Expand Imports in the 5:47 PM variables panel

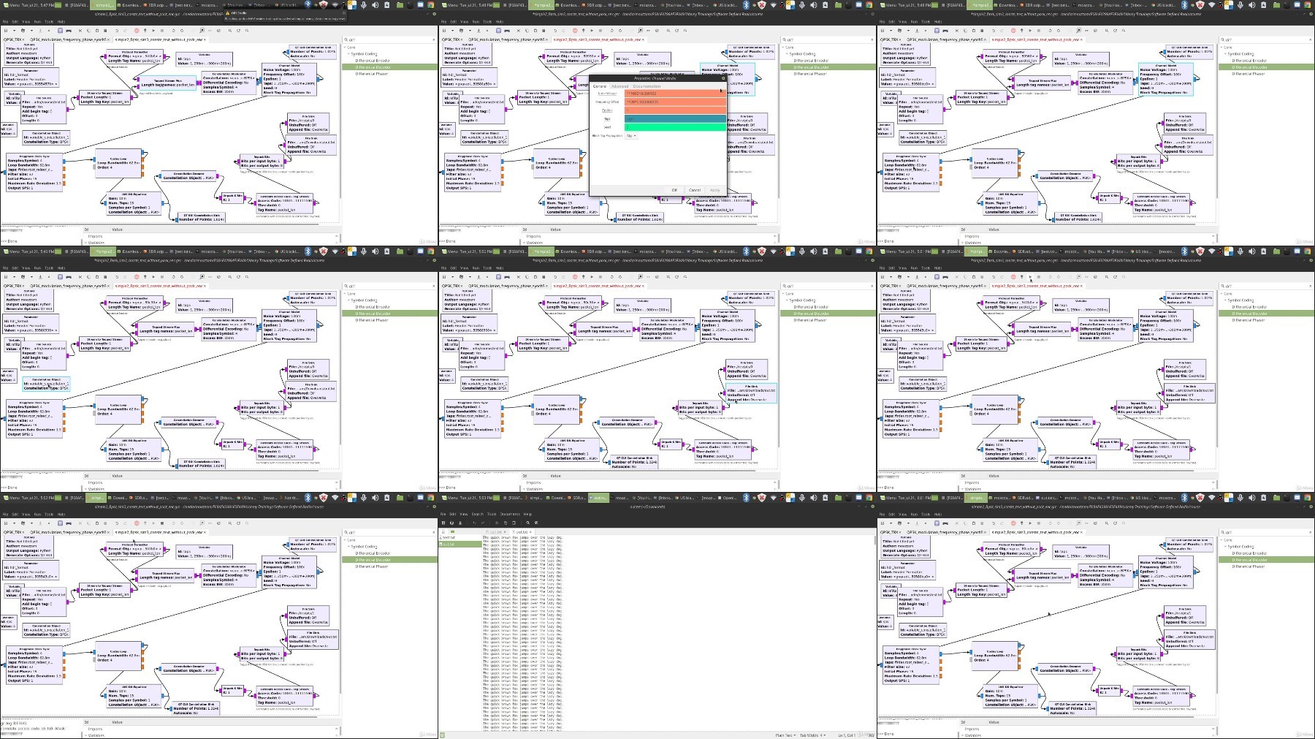click(96, 236)
